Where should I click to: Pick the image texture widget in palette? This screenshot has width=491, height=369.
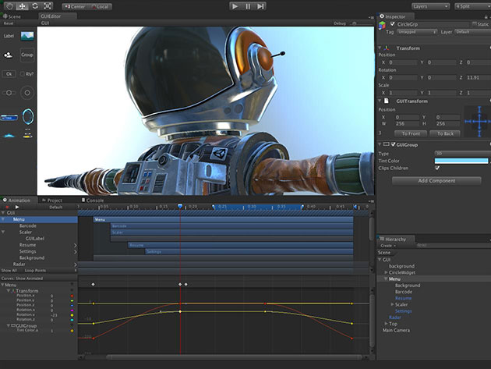tap(27, 36)
